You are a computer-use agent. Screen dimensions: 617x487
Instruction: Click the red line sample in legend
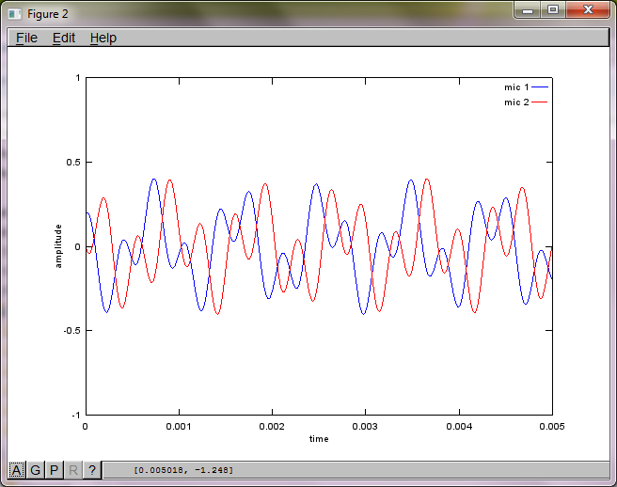pyautogui.click(x=540, y=102)
